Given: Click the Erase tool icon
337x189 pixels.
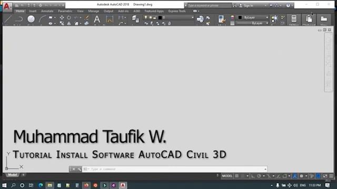Looking at the screenshot, I should (x=86, y=17).
